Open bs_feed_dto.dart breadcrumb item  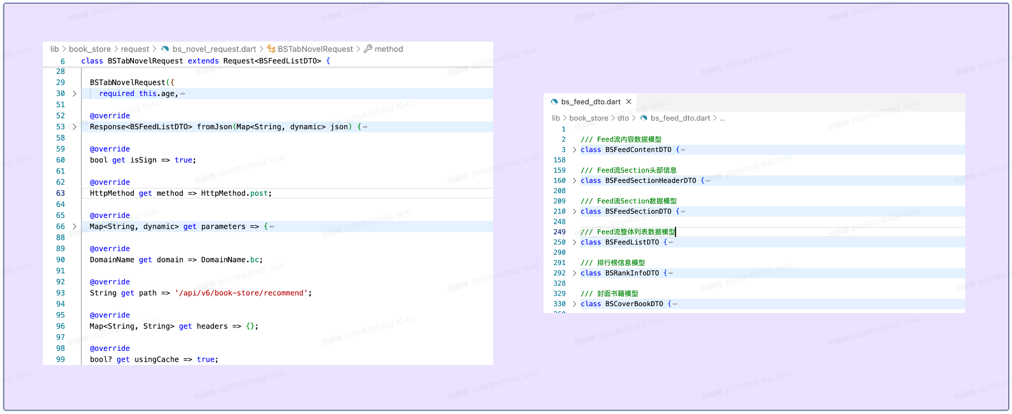click(680, 118)
